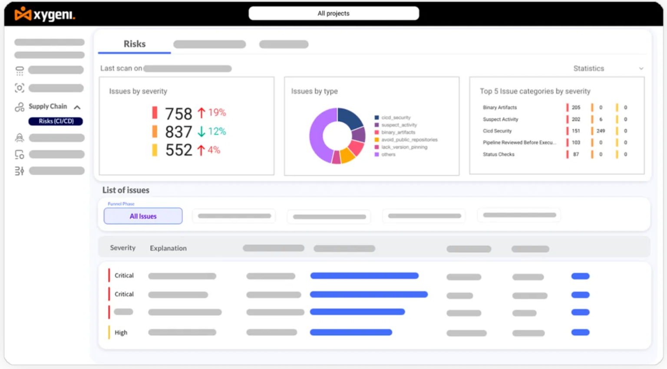Viewport: 667px width, 369px height.
Task: Click the lack_version_pinning legend swatch
Action: 377,147
